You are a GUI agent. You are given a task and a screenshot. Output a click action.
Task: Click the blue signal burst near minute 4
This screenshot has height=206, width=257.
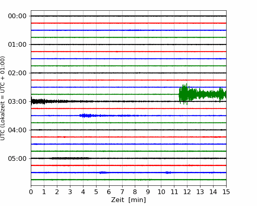[x=87, y=116]
